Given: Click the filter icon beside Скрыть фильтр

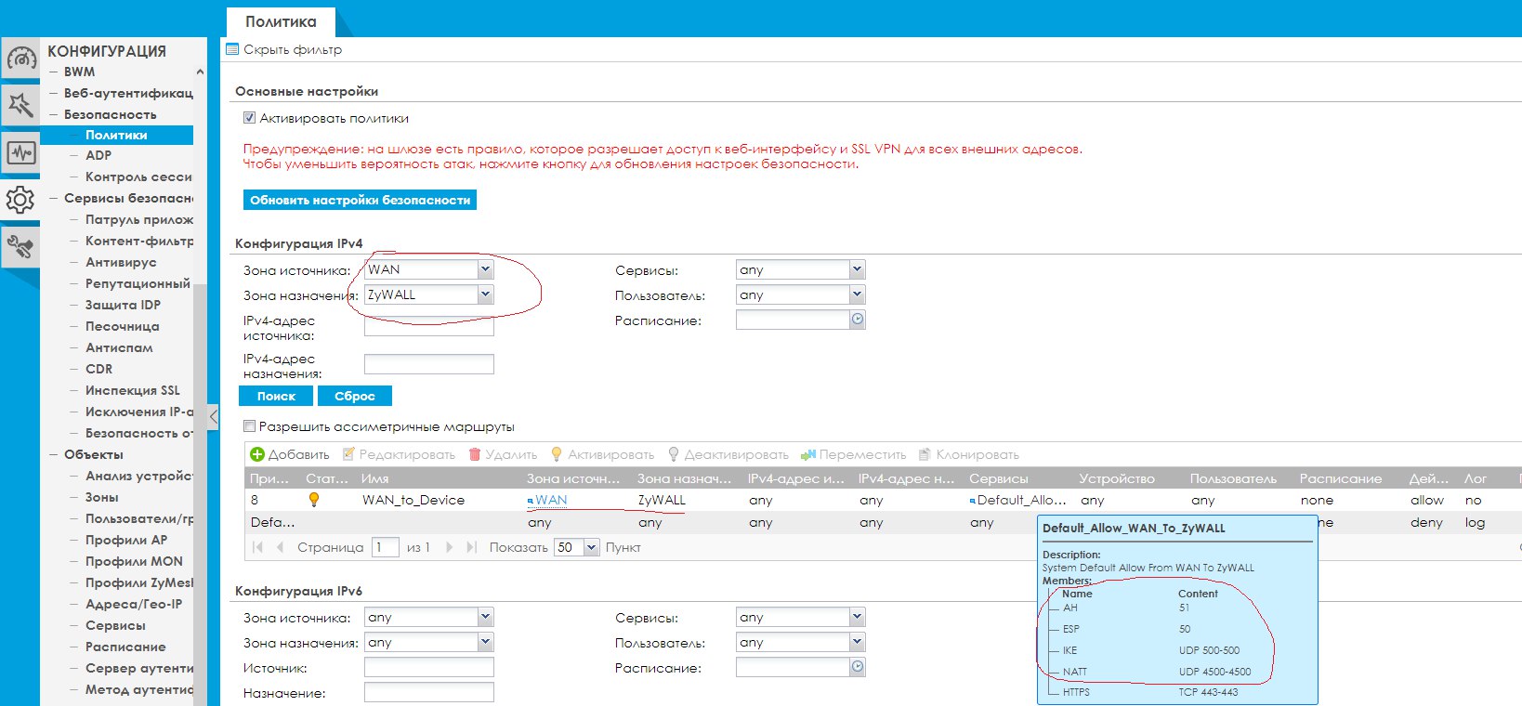Looking at the screenshot, I should pos(232,49).
